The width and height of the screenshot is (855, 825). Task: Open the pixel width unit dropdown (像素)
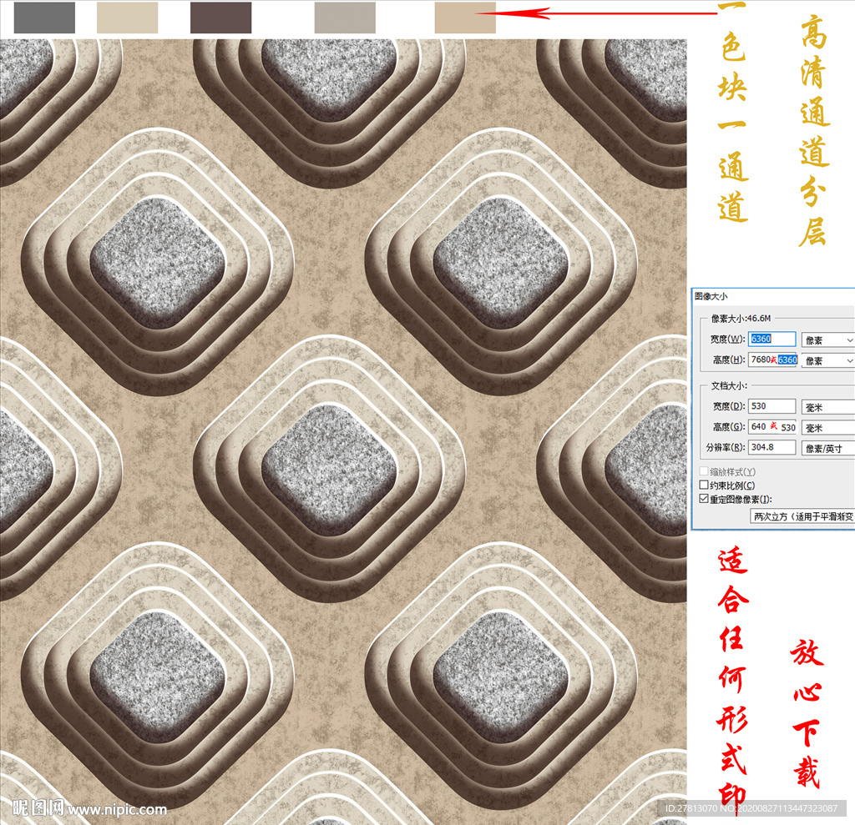point(828,340)
